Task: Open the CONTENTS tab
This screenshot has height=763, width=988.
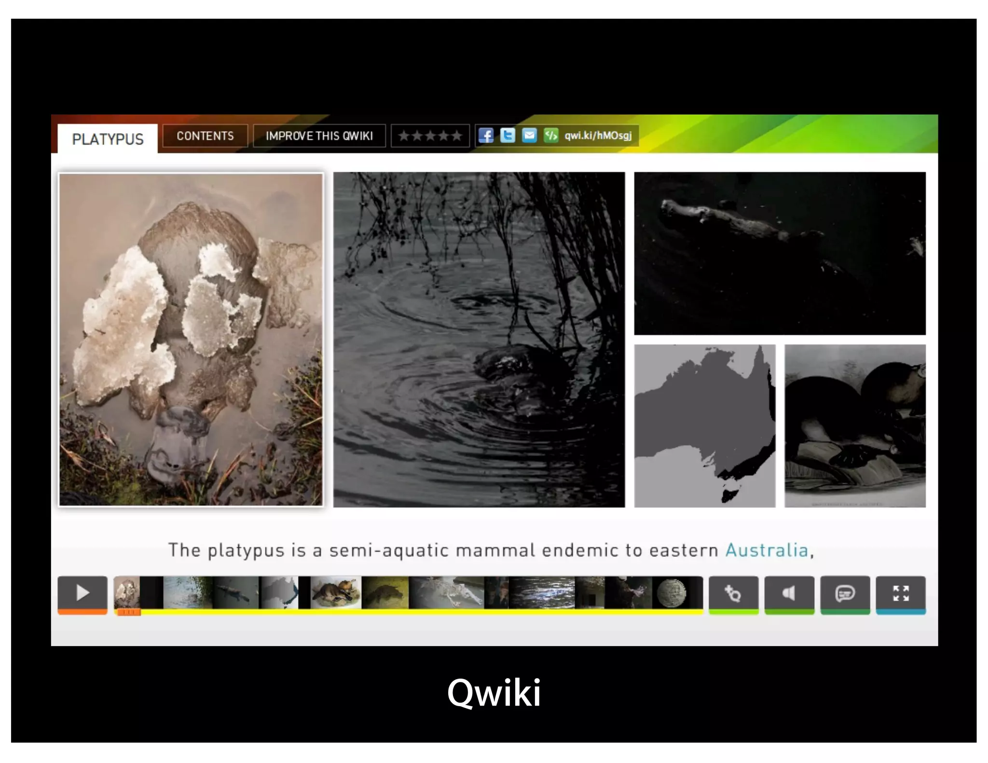Action: (205, 136)
